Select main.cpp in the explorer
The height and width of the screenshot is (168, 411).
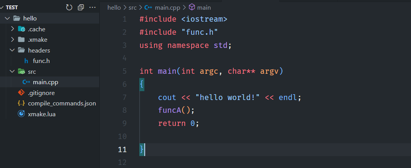pyautogui.click(x=46, y=82)
